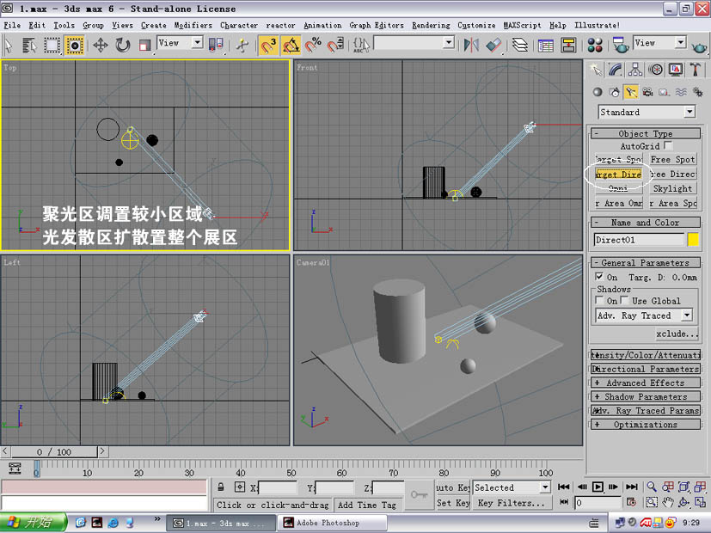Uncheck the light On checkbox

(599, 277)
